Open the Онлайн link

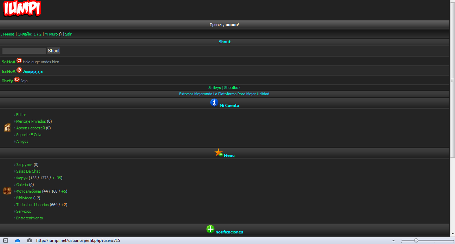(x=30, y=34)
